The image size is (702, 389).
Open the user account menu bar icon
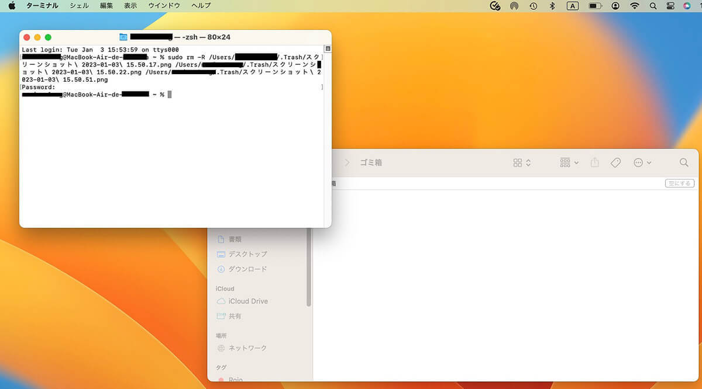(x=615, y=6)
